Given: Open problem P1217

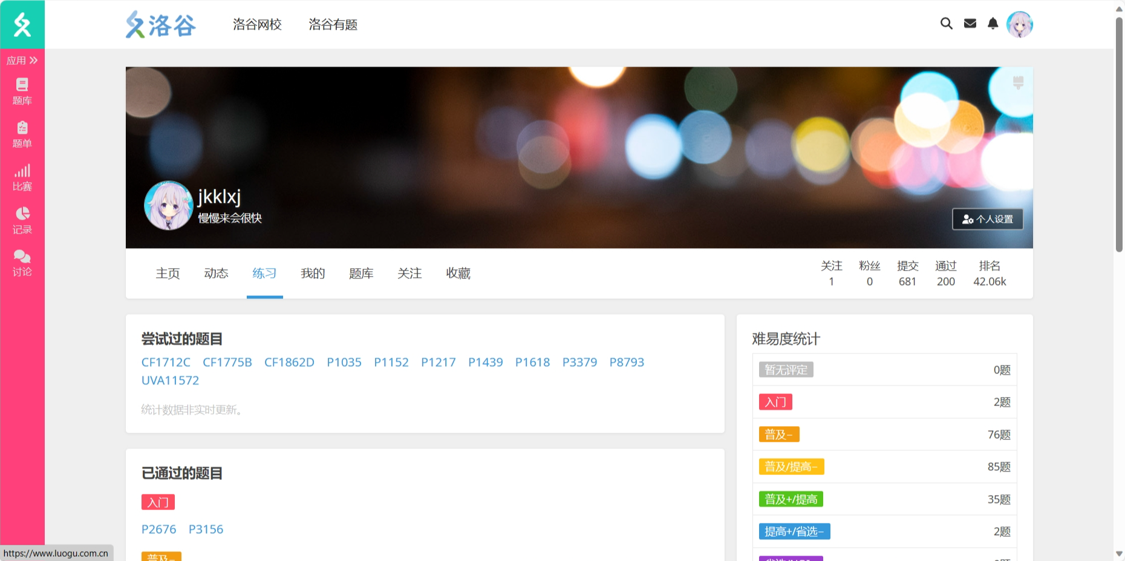Looking at the screenshot, I should click(439, 363).
